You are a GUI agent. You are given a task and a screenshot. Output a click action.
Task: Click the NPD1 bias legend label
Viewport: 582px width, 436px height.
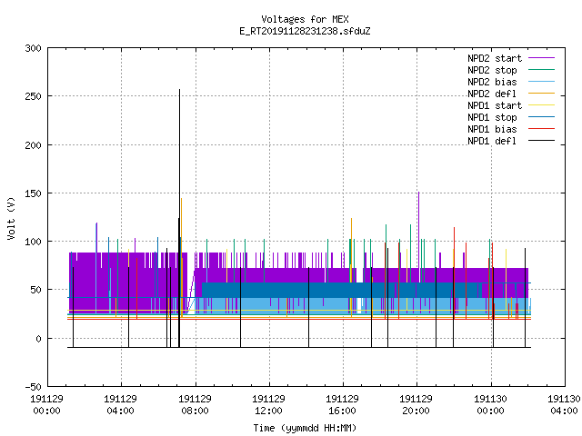click(492, 129)
